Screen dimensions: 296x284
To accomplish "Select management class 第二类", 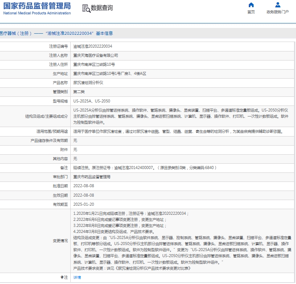I will click(x=79, y=92).
